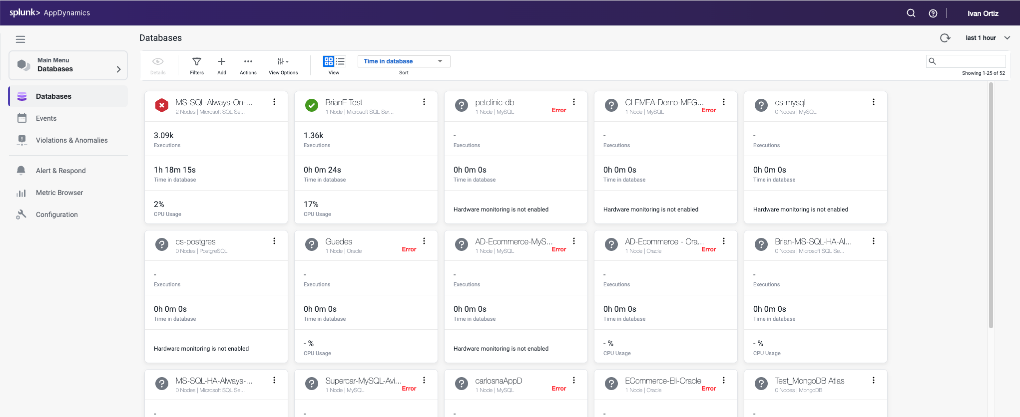Open the BrianE Test database
Viewport: 1020px width, 417px height.
tap(344, 102)
